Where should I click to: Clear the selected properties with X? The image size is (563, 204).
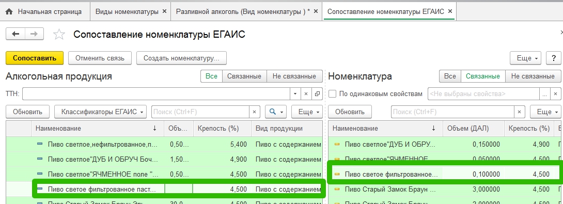555,94
